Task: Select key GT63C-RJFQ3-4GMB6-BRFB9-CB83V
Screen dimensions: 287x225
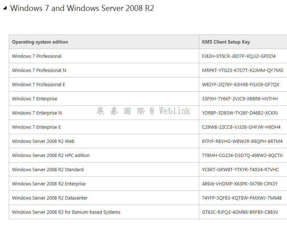Action: (x=240, y=212)
